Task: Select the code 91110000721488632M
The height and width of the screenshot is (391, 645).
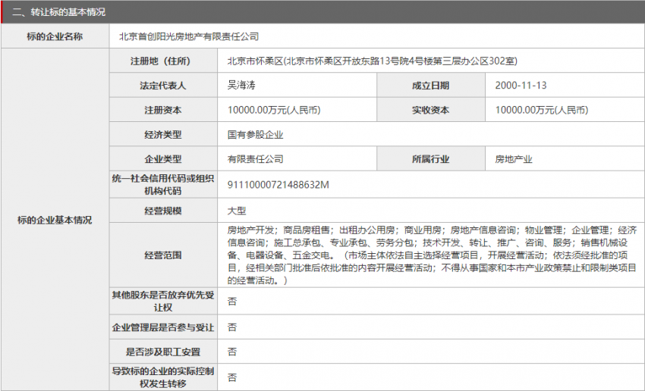Action: click(278, 185)
